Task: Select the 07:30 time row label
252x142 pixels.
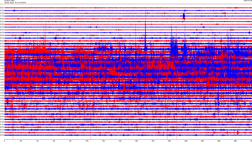Action: click(2, 49)
